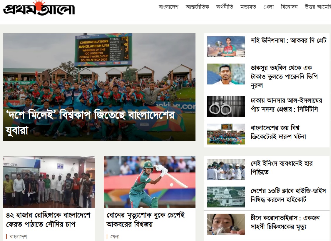Open বাংলাদেশের জয় বিশ্ব ক্রিকেটেরই দারুণ ঘটনা
The width and height of the screenshot is (331, 241).
pyautogui.click(x=278, y=132)
